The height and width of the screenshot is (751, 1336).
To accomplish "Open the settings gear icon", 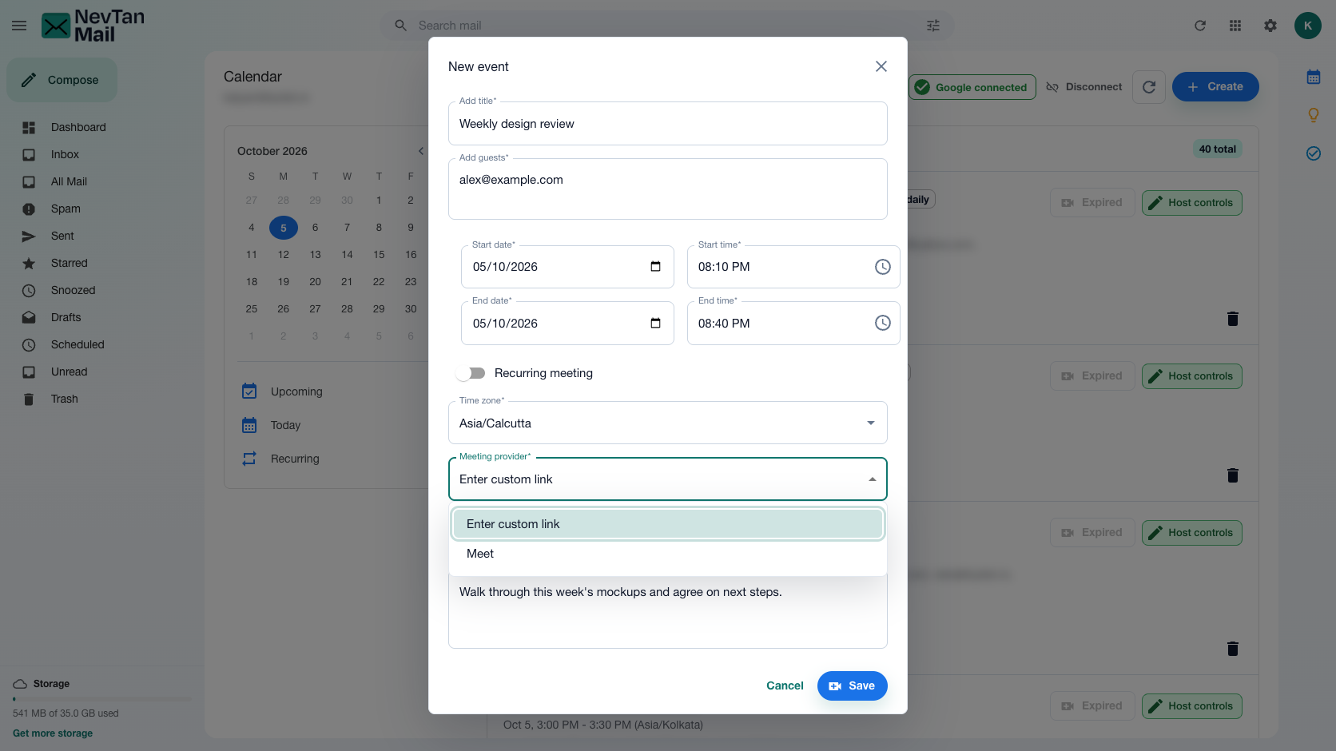I will [x=1270, y=26].
